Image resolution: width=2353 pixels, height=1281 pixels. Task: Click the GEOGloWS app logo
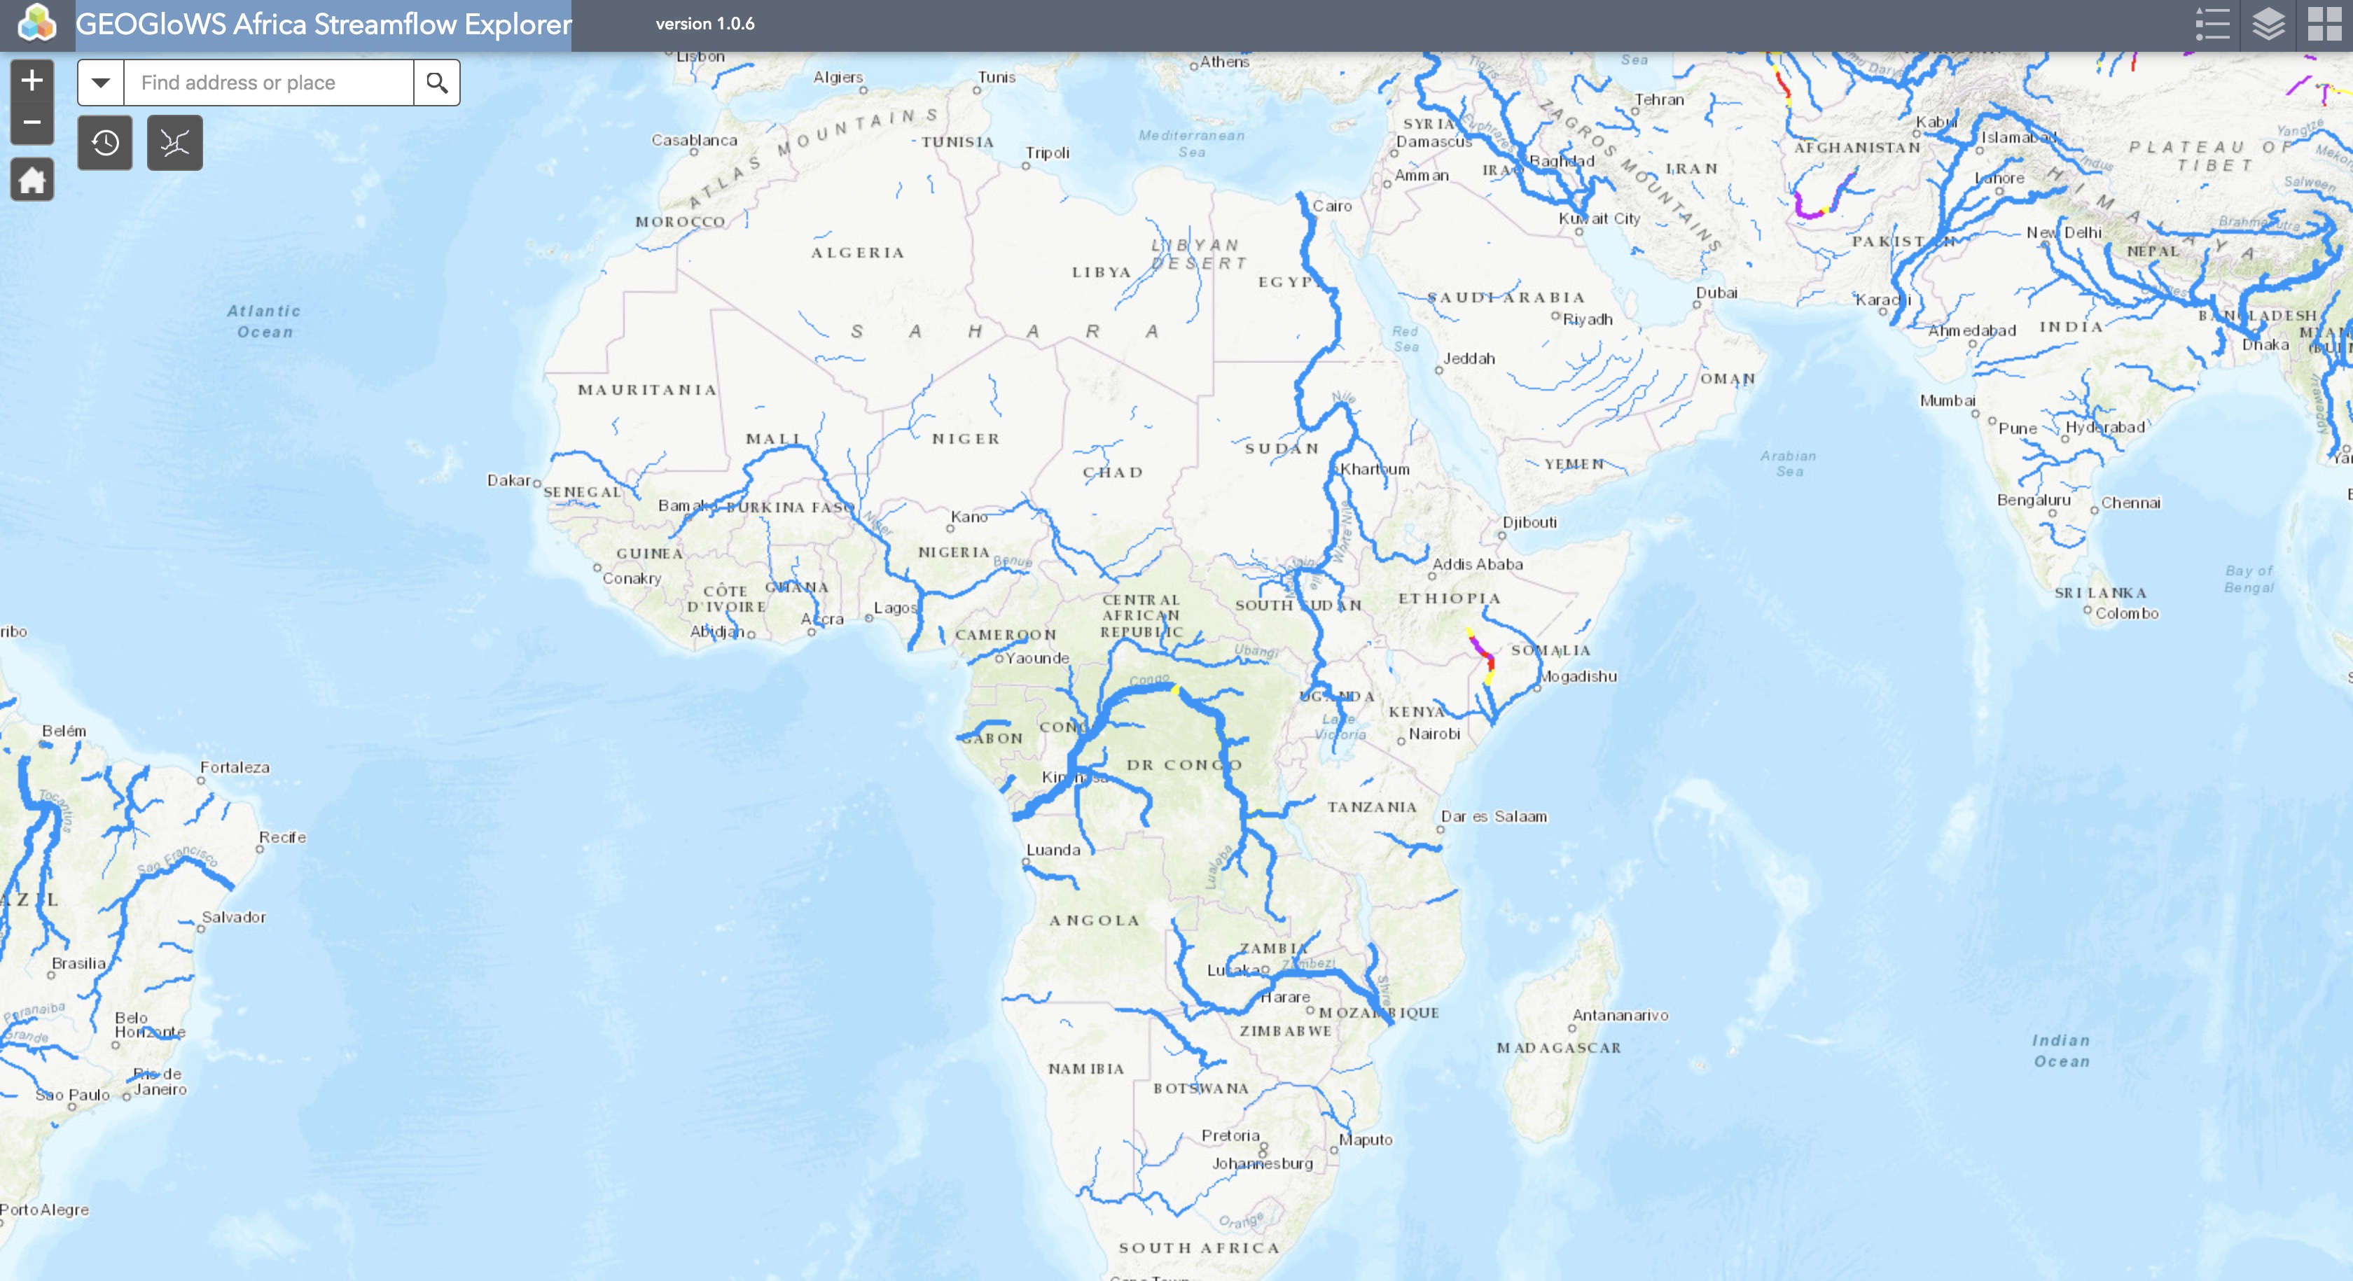tap(36, 24)
